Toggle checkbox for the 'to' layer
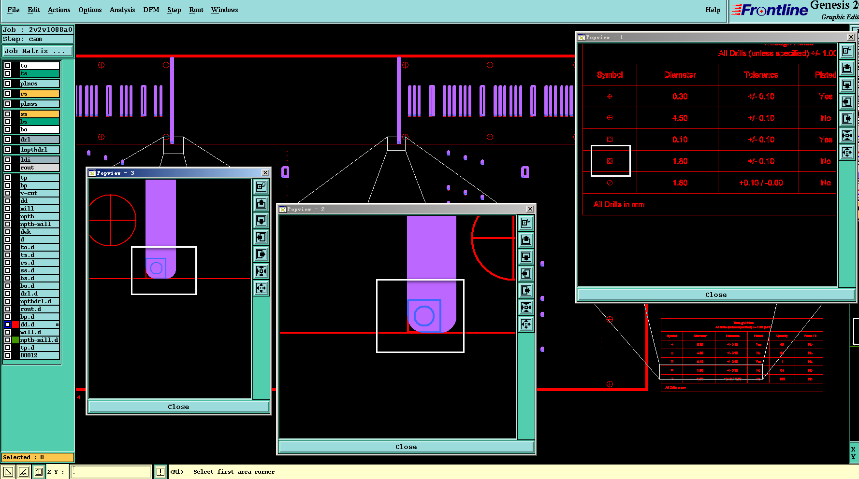 pos(8,66)
